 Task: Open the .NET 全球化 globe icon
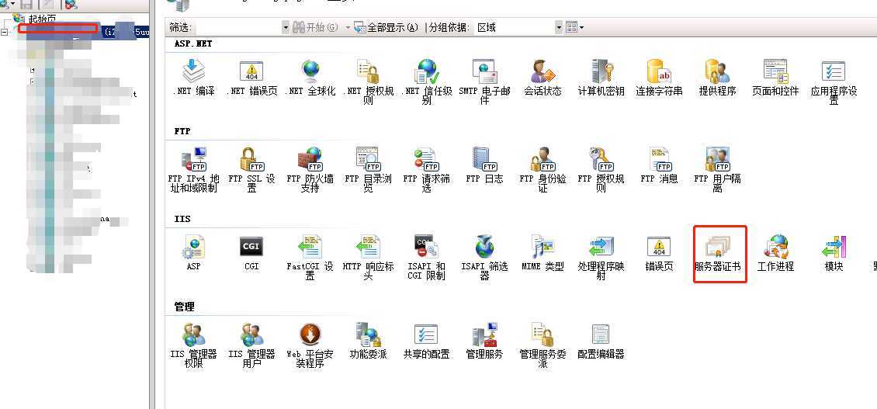pos(310,71)
